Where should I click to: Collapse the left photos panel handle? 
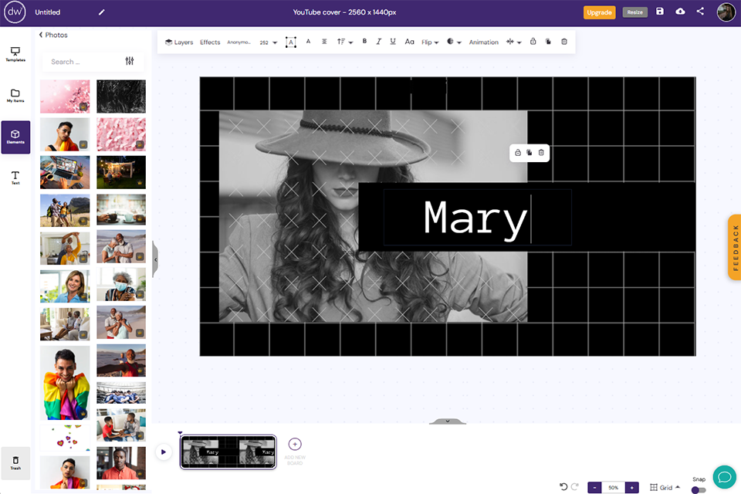pos(155,259)
